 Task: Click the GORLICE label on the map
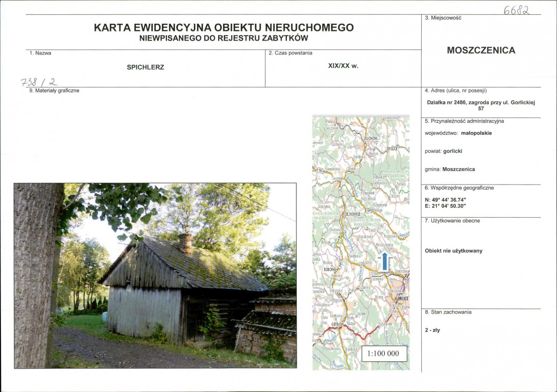click(x=402, y=299)
